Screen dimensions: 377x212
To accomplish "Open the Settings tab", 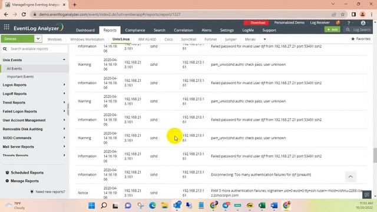I will (x=227, y=30).
